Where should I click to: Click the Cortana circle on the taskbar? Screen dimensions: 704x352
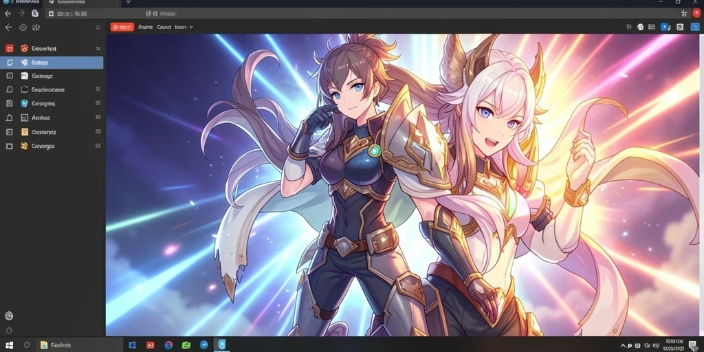[27, 345]
